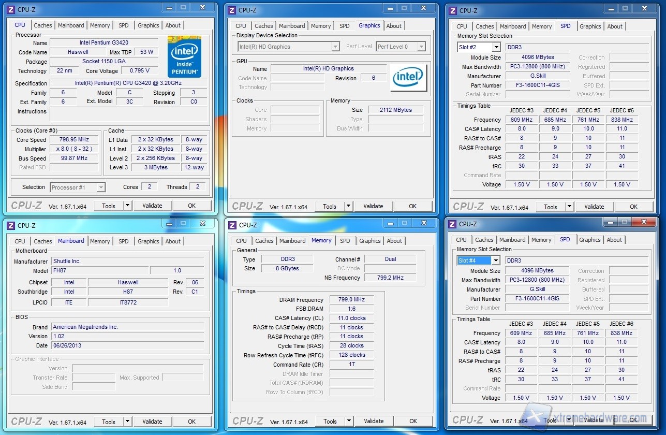Click CPU-Z title icon of Slot #2 window
Screen dimensions: 666x435
(453, 11)
